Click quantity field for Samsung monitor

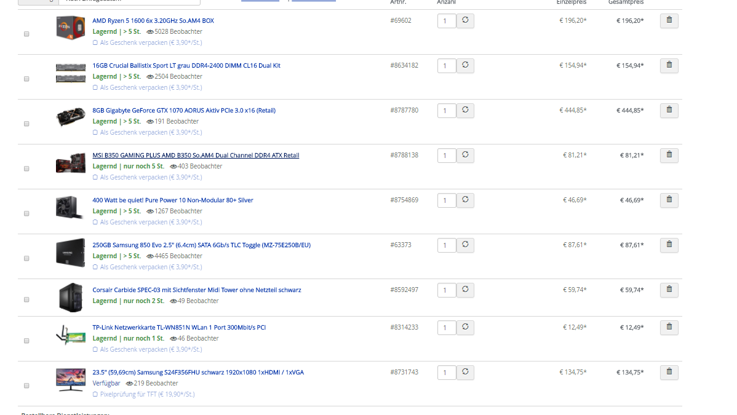[447, 373]
